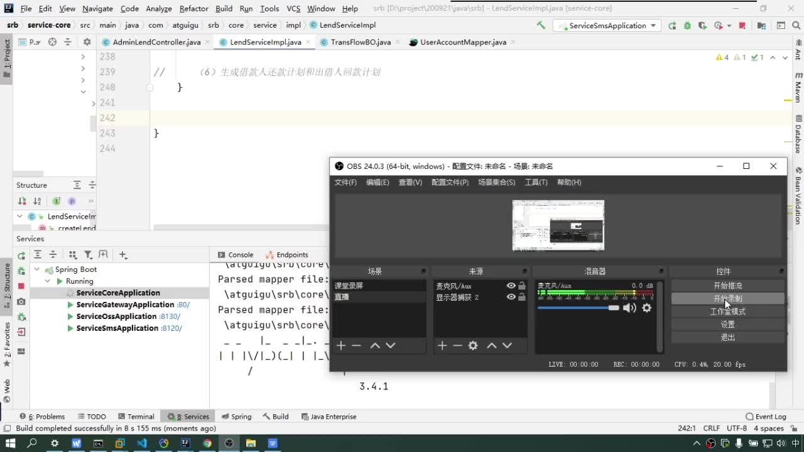804x452 pixels.
Task: Move the OBS source up with arrow
Action: point(492,346)
